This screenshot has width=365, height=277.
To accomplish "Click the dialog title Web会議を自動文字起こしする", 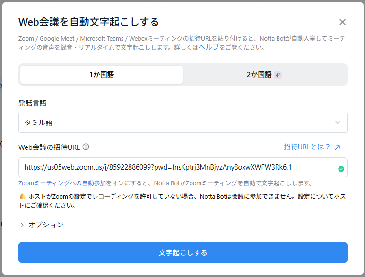I will (x=88, y=22).
